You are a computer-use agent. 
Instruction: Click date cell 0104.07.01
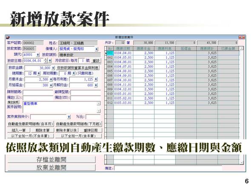pyautogui.click(x=123, y=67)
